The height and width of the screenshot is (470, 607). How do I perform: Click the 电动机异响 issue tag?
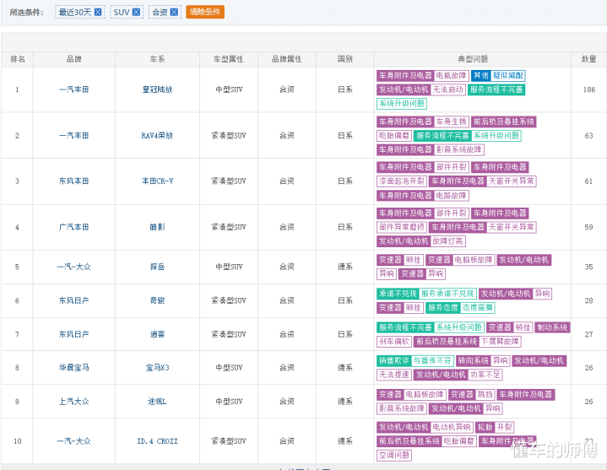tap(452, 427)
